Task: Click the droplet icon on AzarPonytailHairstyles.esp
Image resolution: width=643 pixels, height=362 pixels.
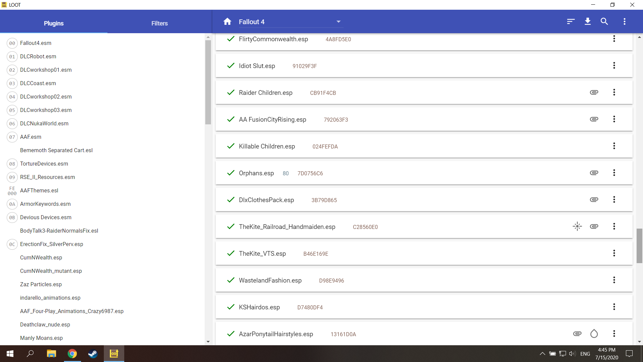Action: tap(594, 334)
